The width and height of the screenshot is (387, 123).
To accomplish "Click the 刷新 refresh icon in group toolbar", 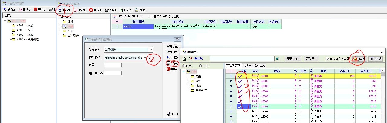I will 121,10.
